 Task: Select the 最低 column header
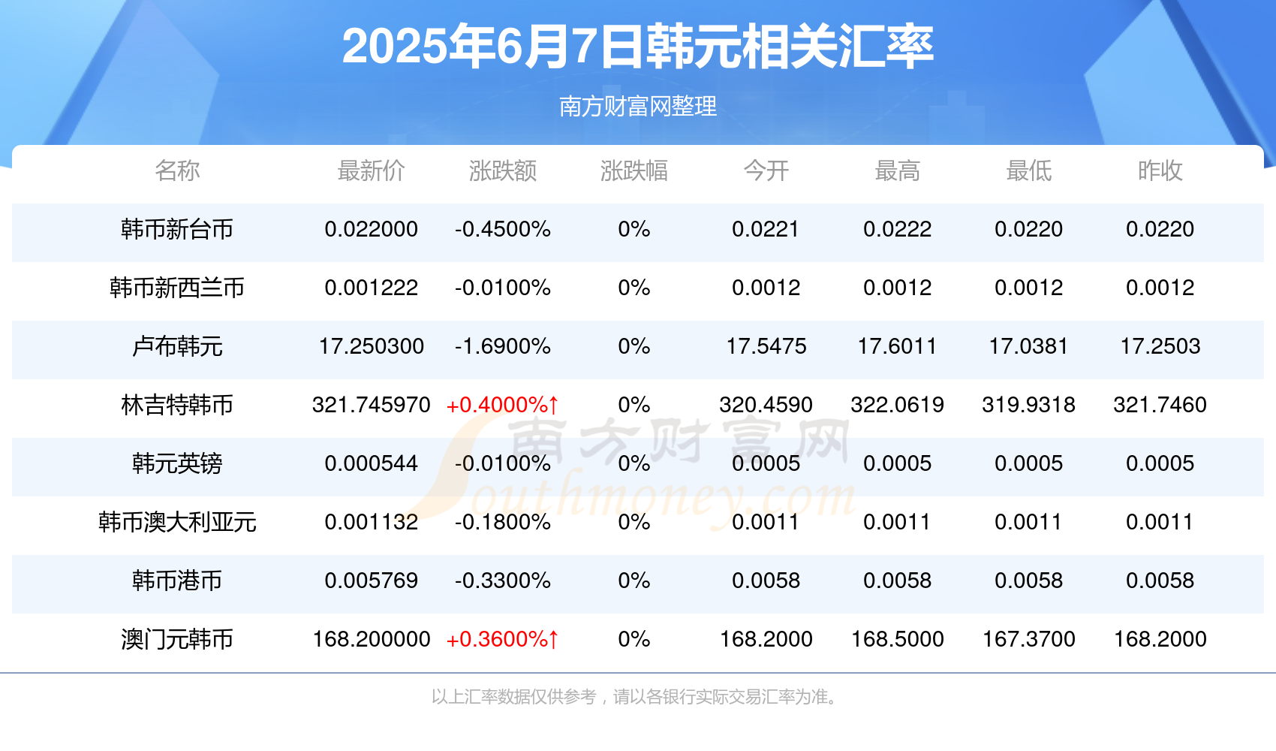click(x=1028, y=170)
